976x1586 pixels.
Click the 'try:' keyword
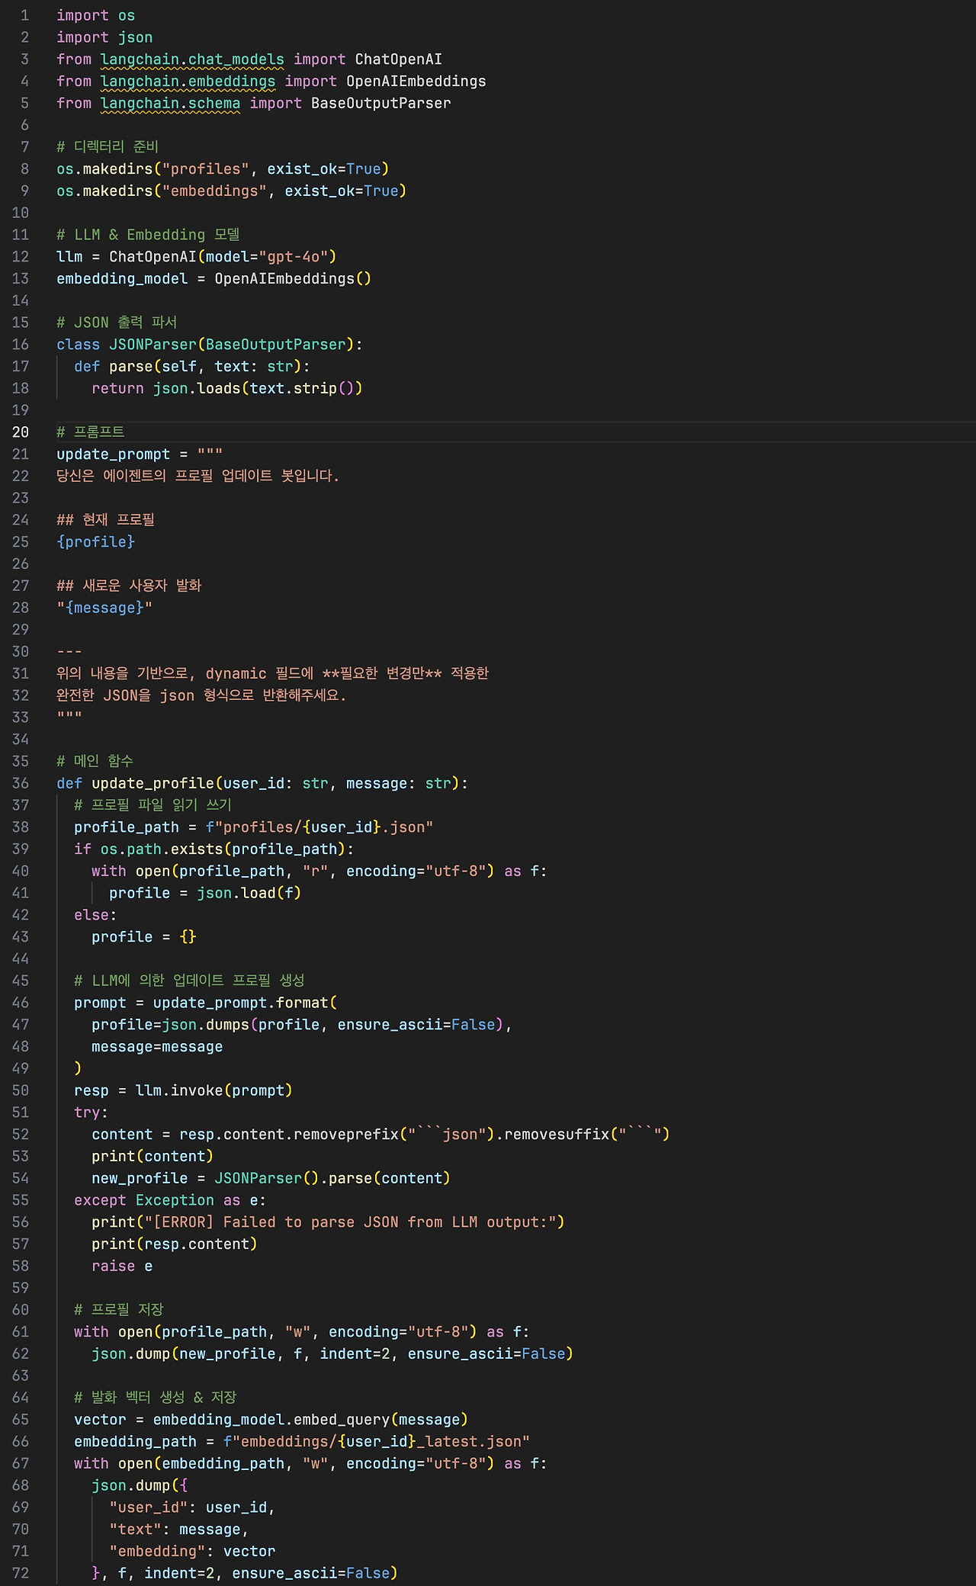pyautogui.click(x=91, y=1112)
